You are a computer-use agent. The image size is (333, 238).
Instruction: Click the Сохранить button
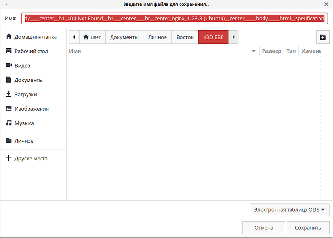(x=308, y=227)
